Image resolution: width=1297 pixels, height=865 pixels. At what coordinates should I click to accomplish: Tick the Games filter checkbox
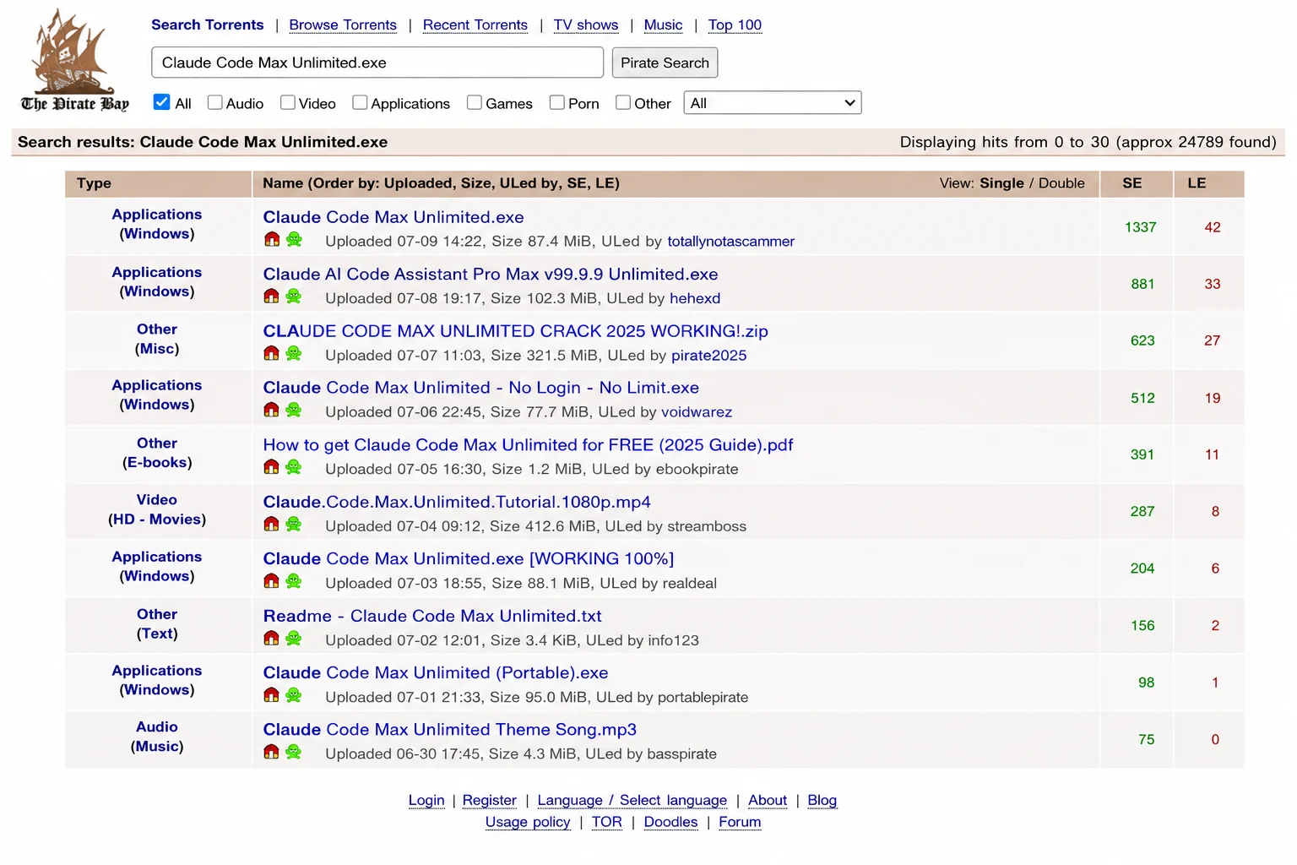(475, 102)
